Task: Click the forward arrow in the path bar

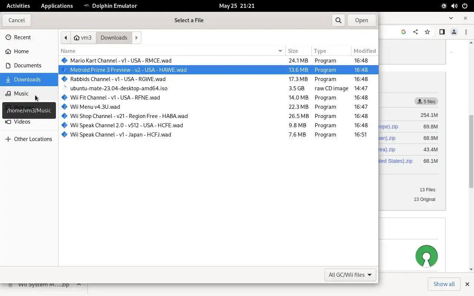Action: [136, 38]
